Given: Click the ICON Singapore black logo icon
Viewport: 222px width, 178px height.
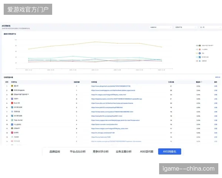Looking at the screenshot, I should 12,90.
